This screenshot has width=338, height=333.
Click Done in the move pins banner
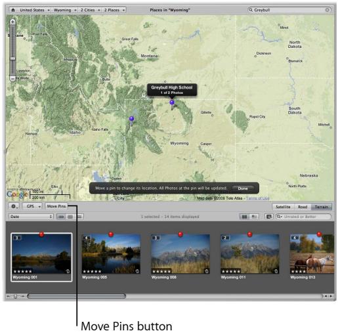[243, 189]
